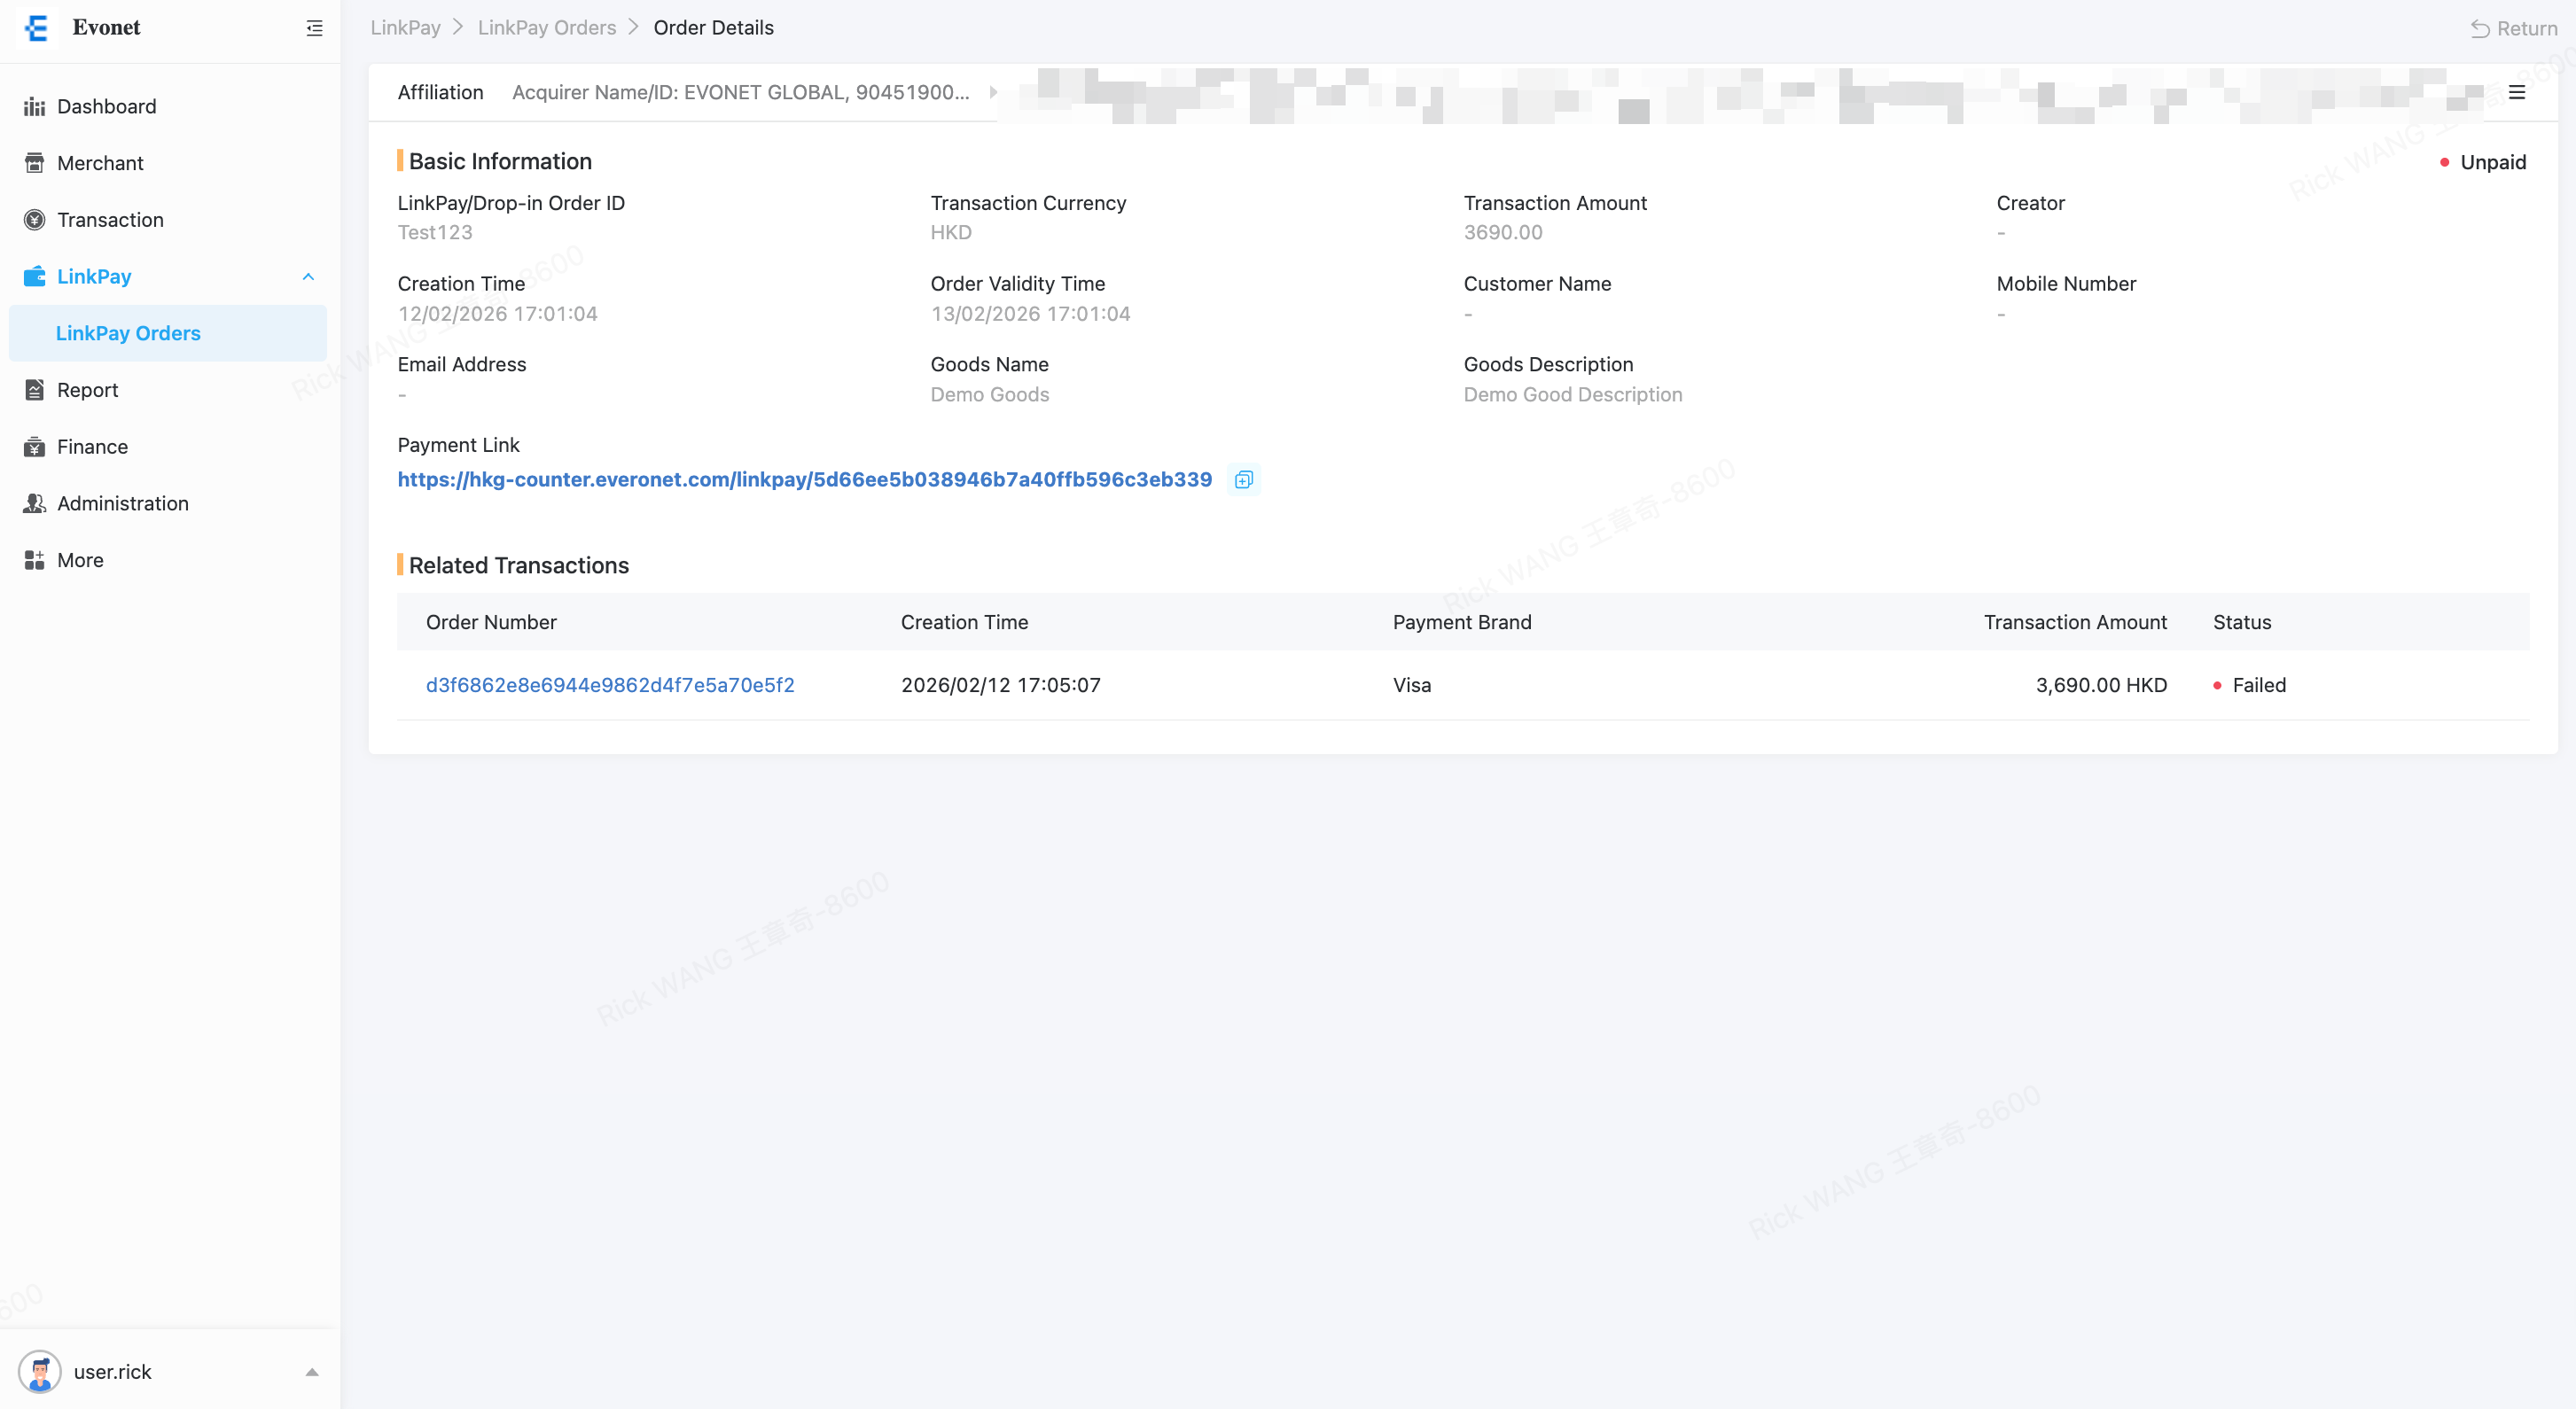2576x1409 pixels.
Task: Expand the Acquirer Name/ID affiliation arrow
Action: pyautogui.click(x=993, y=92)
